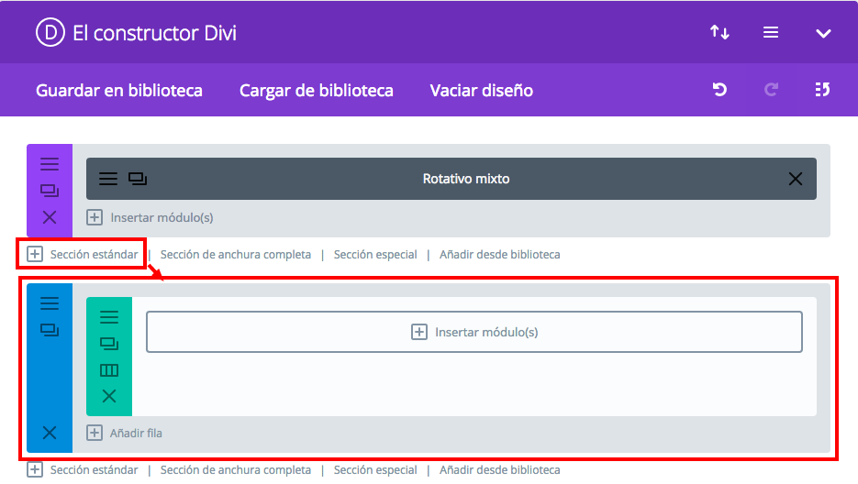This screenshot has width=858, height=484.
Task: Delete the Rotativo mixto module
Action: 796,179
